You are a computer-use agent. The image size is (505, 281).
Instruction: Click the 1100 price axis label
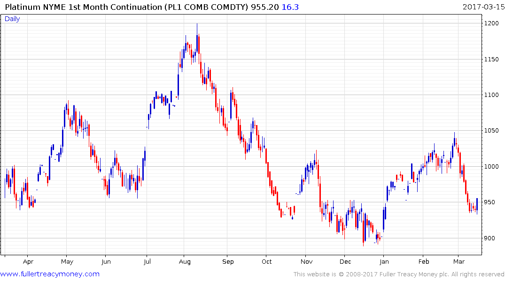491,95
